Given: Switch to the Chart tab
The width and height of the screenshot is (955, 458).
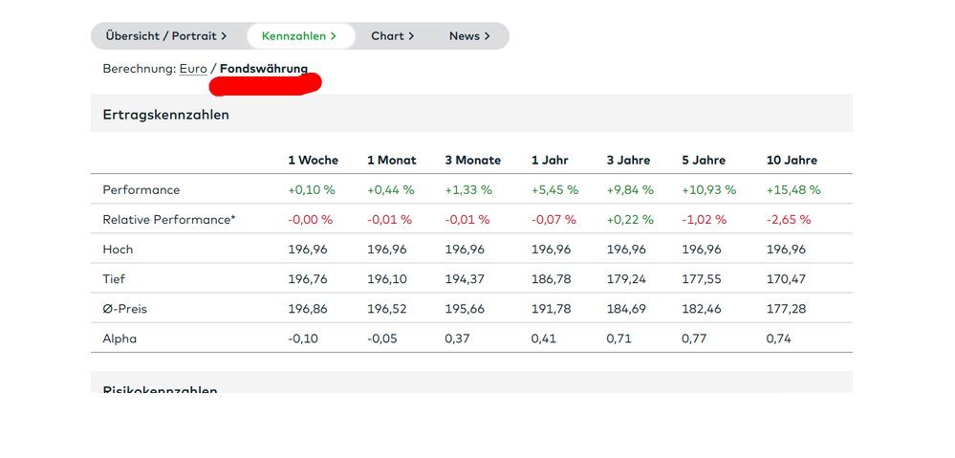Looking at the screenshot, I should 392,36.
